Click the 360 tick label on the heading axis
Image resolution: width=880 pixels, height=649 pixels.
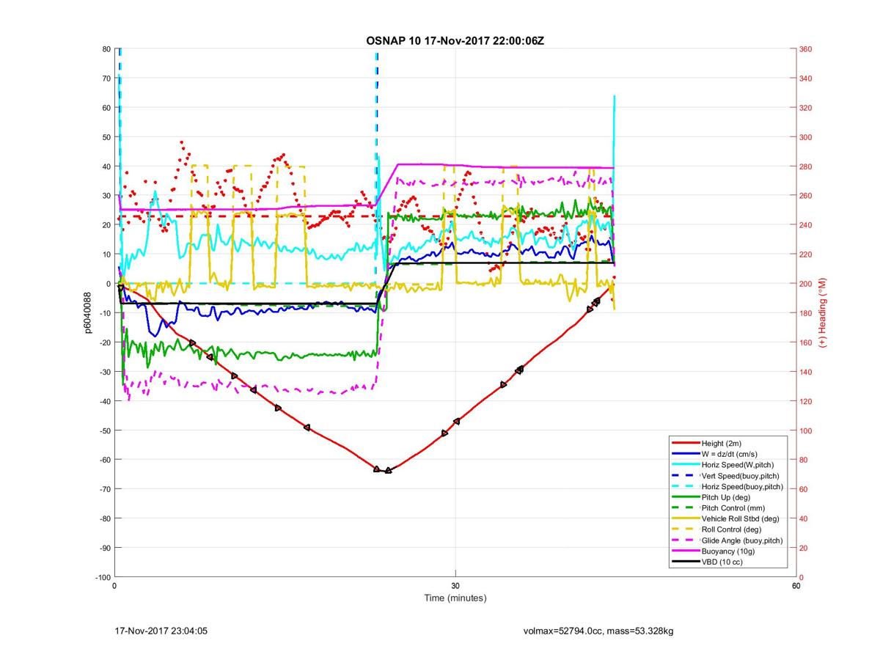807,49
